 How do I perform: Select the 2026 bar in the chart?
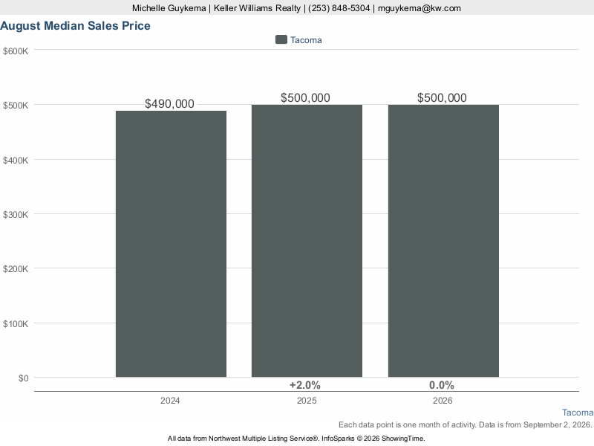[443, 241]
